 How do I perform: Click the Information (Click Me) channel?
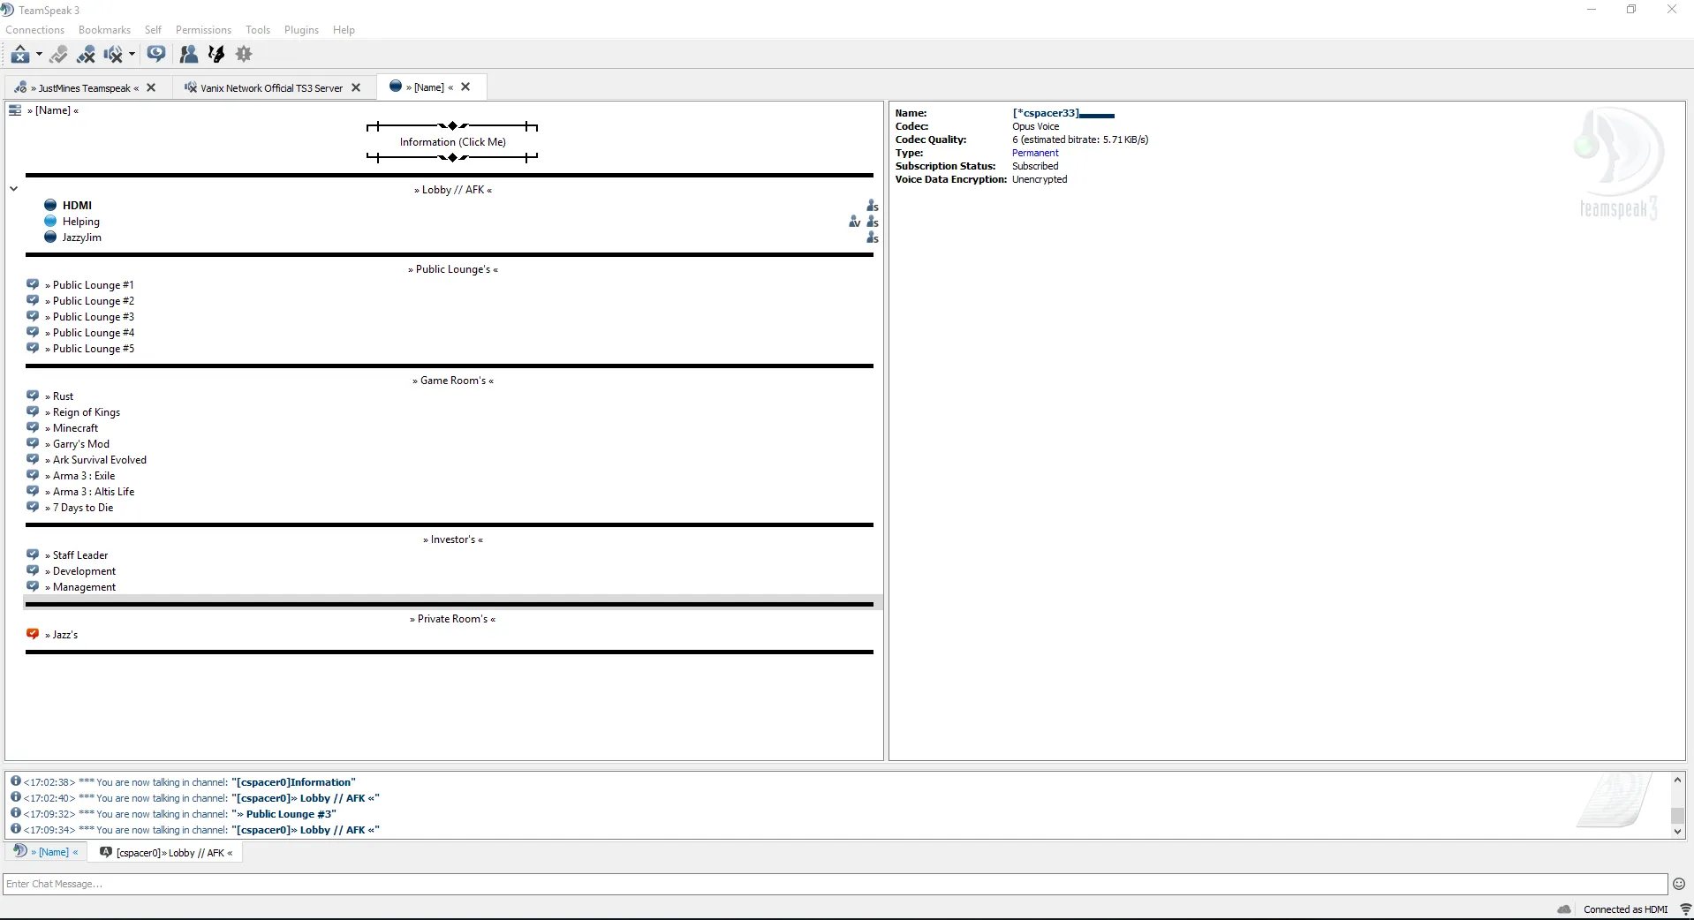click(x=452, y=142)
